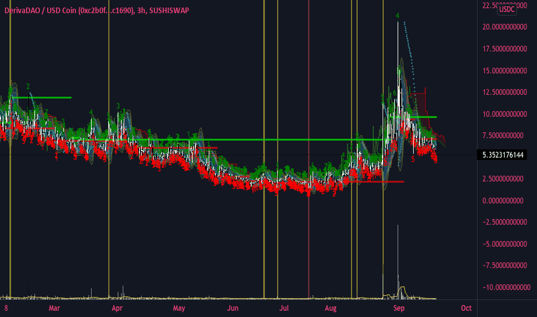This screenshot has width=537, height=317.
Task: Click the DerivaDAO / USD Coin chart title
Action: pos(97,10)
